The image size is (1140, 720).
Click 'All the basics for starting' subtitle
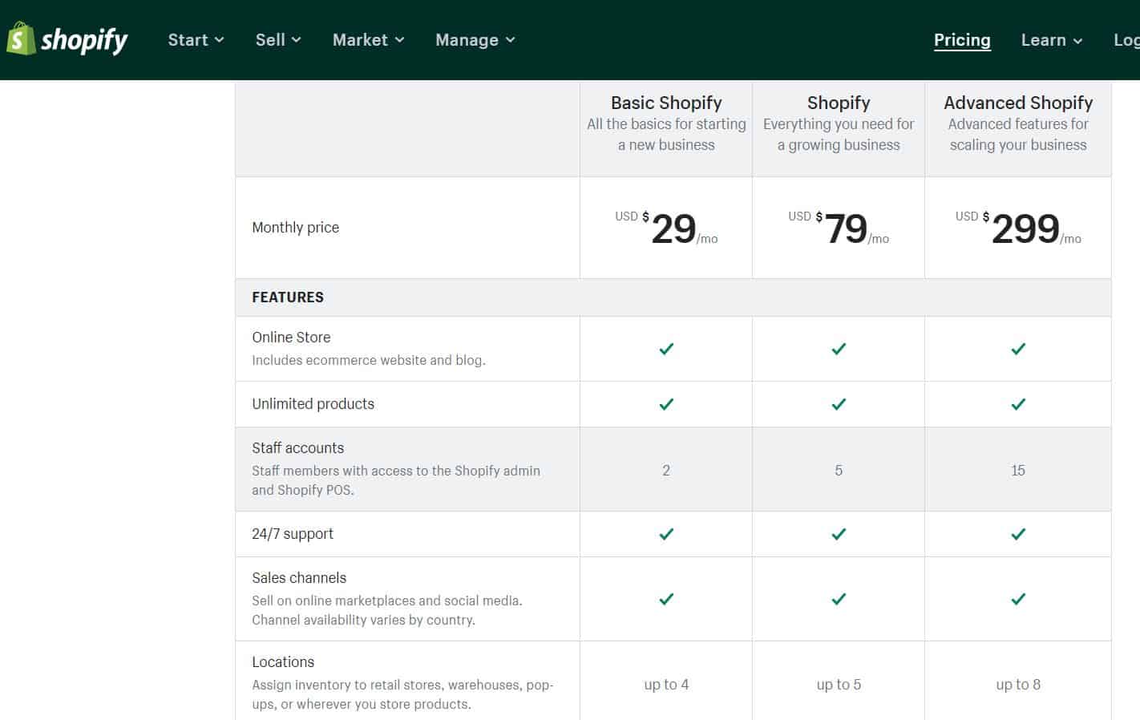point(666,135)
